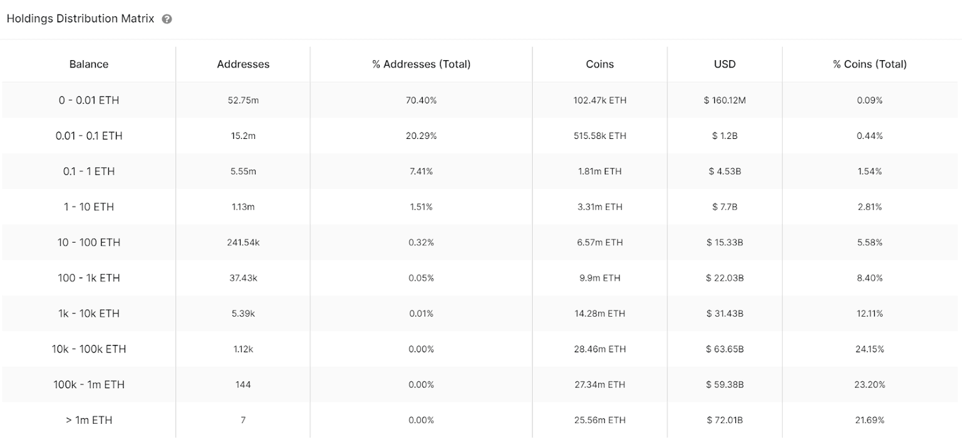
Task: Click the 10k - 100k ETH row label
Action: [x=89, y=349]
